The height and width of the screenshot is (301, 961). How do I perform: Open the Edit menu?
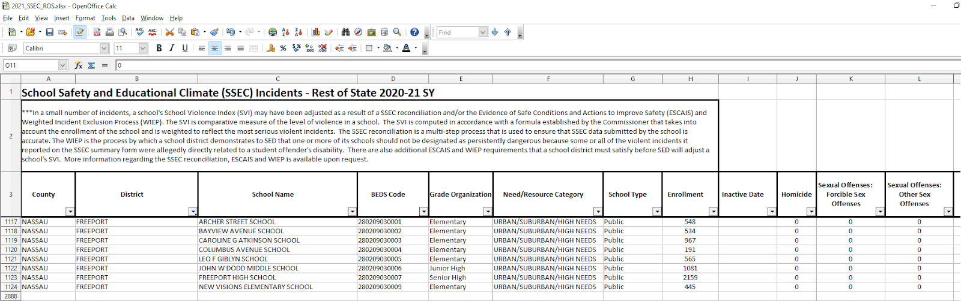23,18
